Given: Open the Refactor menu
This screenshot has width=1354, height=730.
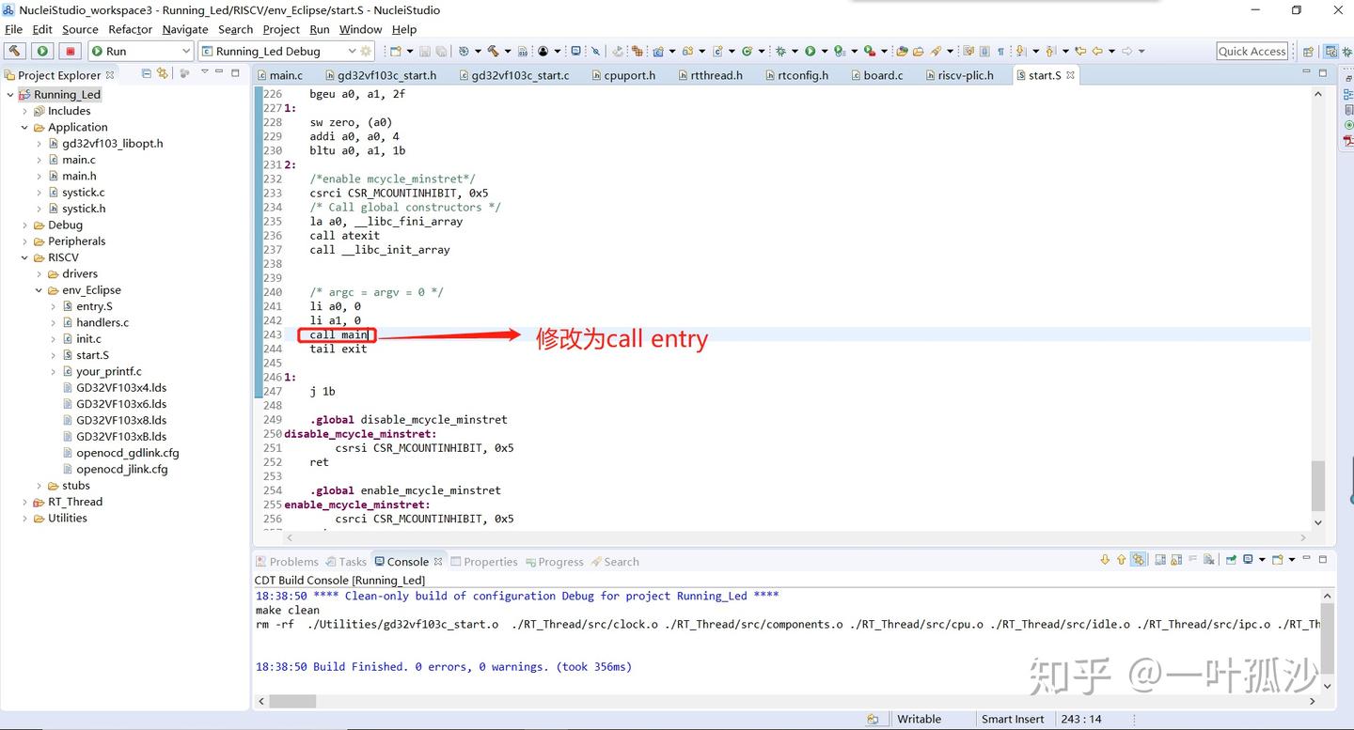Looking at the screenshot, I should [130, 29].
